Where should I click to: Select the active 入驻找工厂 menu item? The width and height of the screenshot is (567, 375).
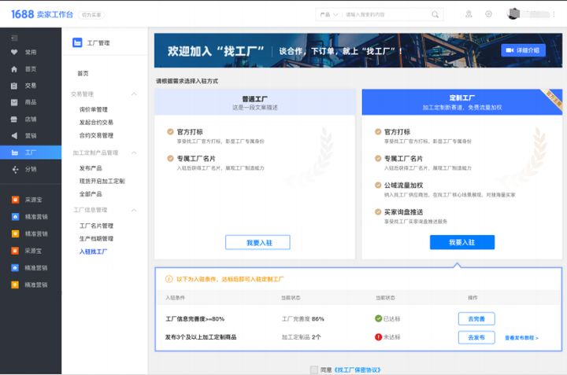pyautogui.click(x=93, y=252)
